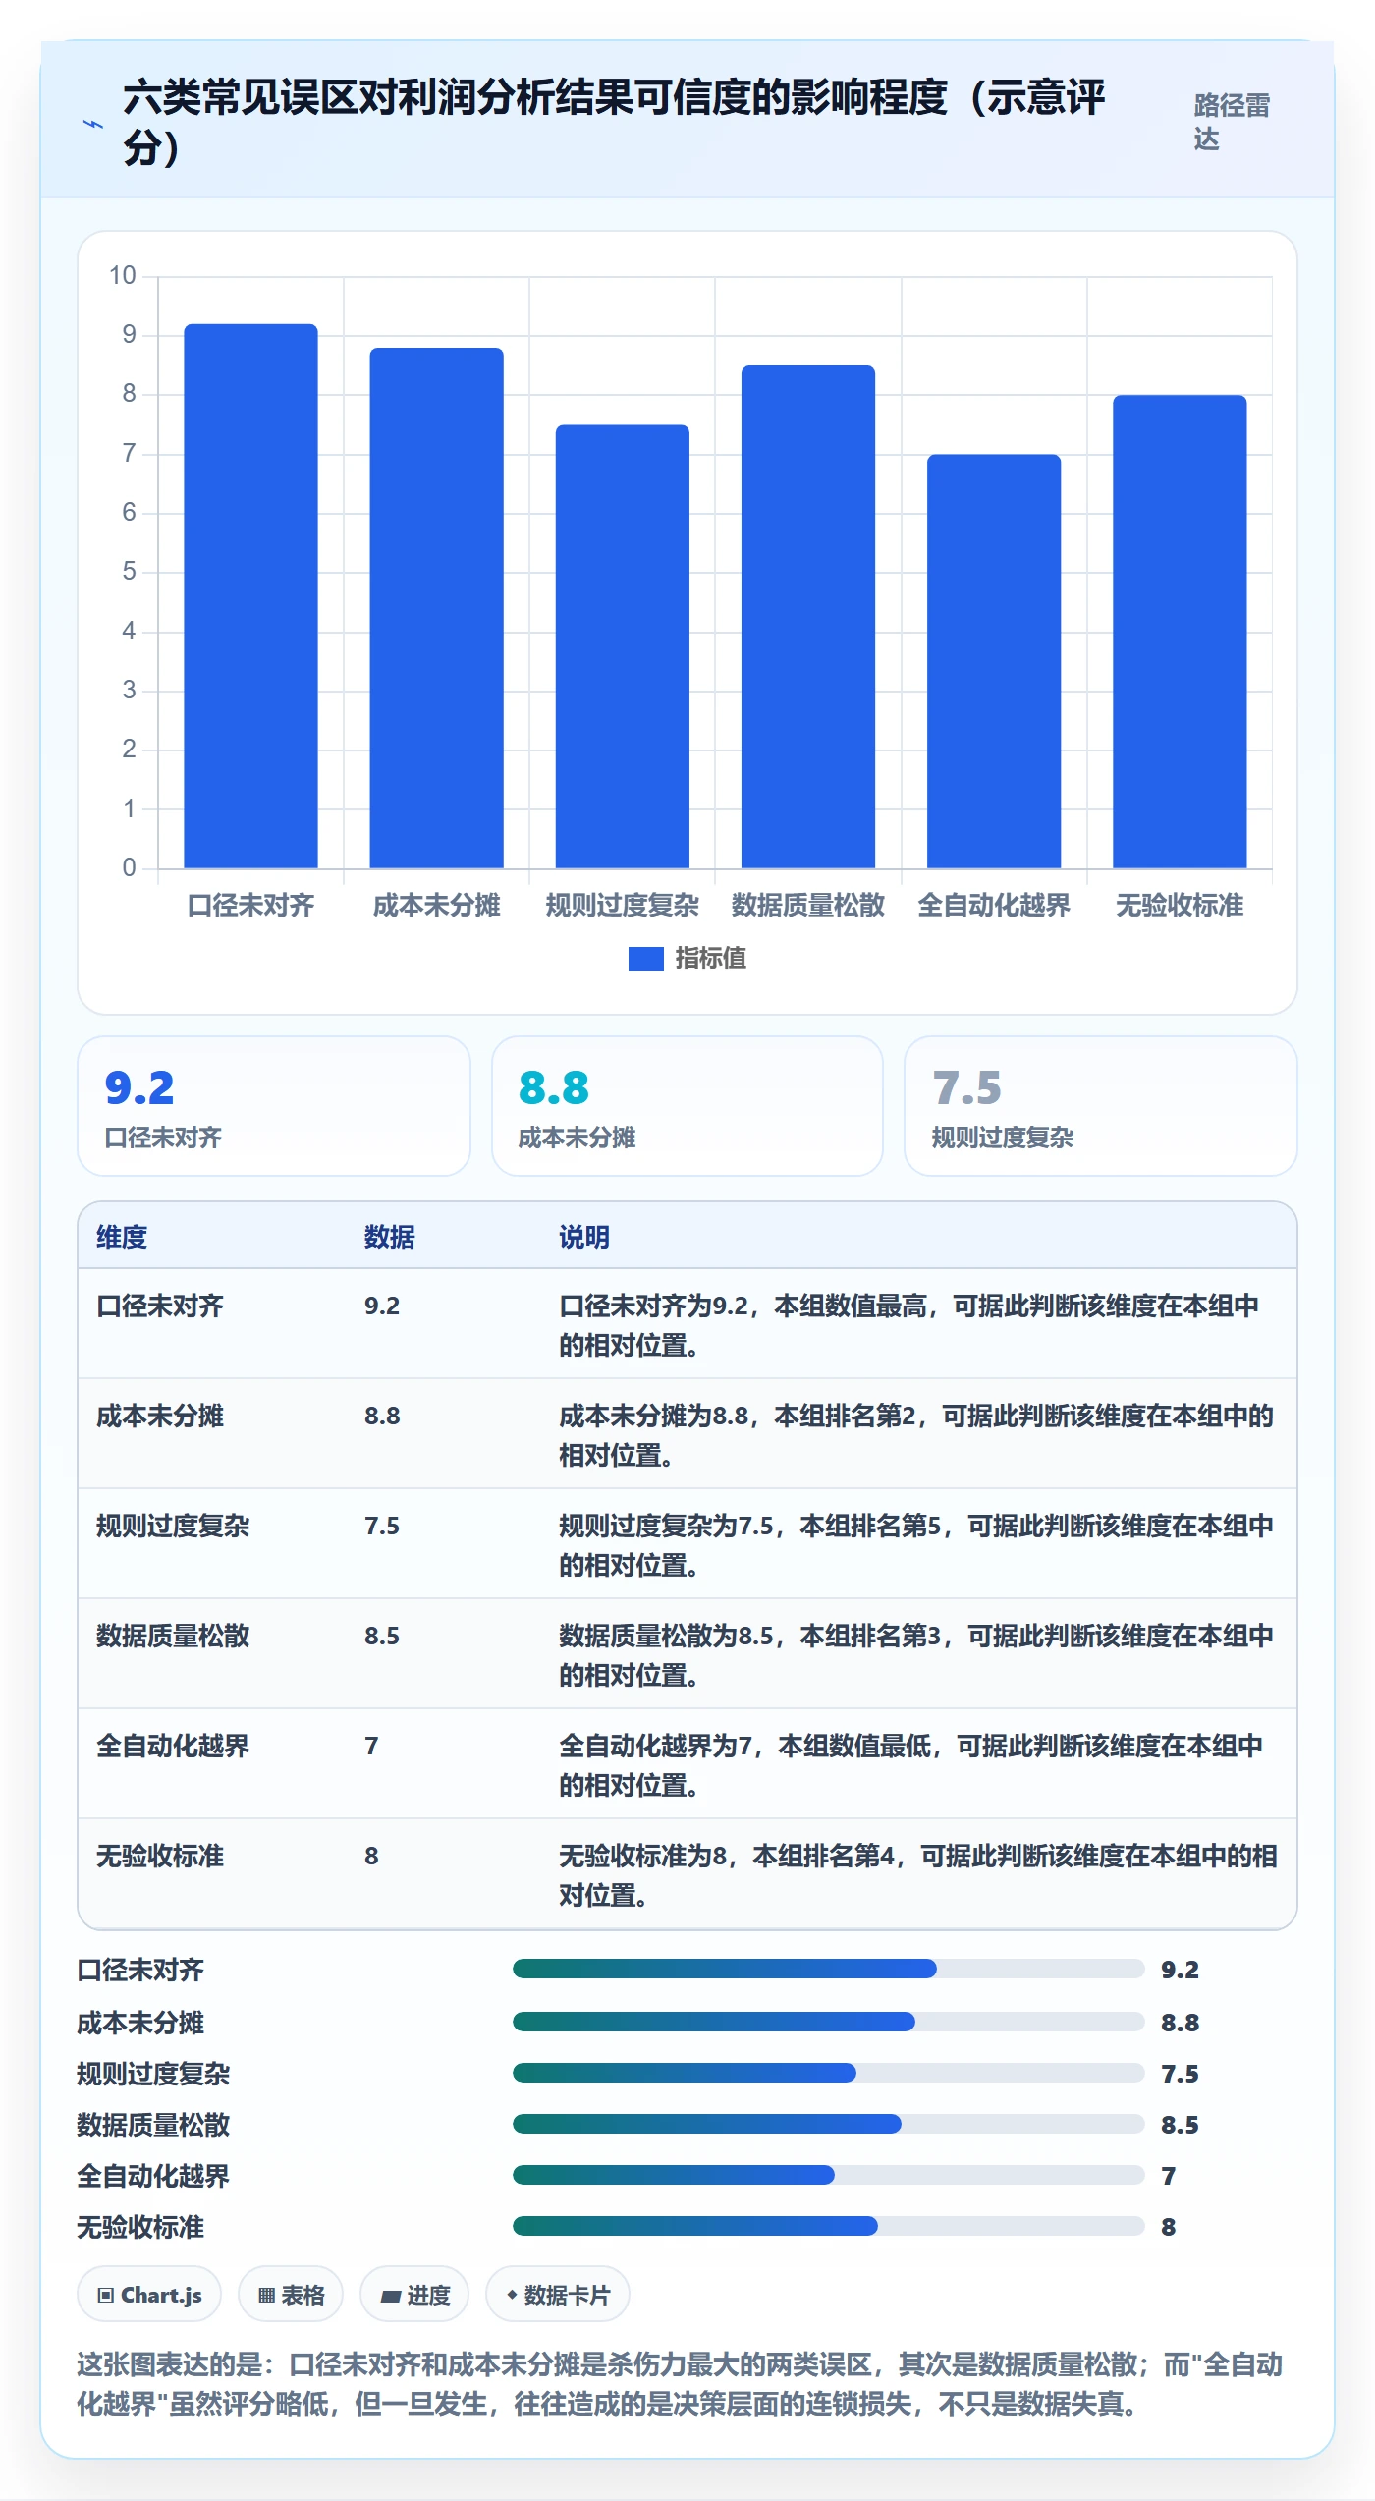Click the lightning bolt icon beside the title
The width and height of the screenshot is (1375, 2501).
93,125
